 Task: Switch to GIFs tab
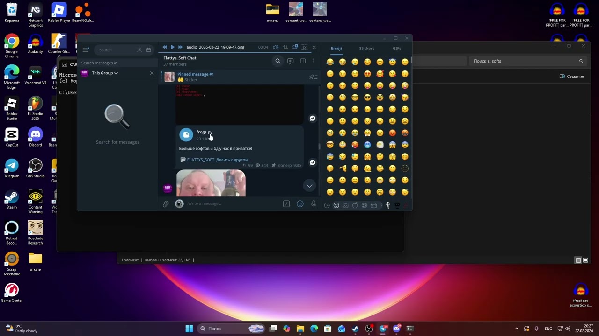[397, 48]
